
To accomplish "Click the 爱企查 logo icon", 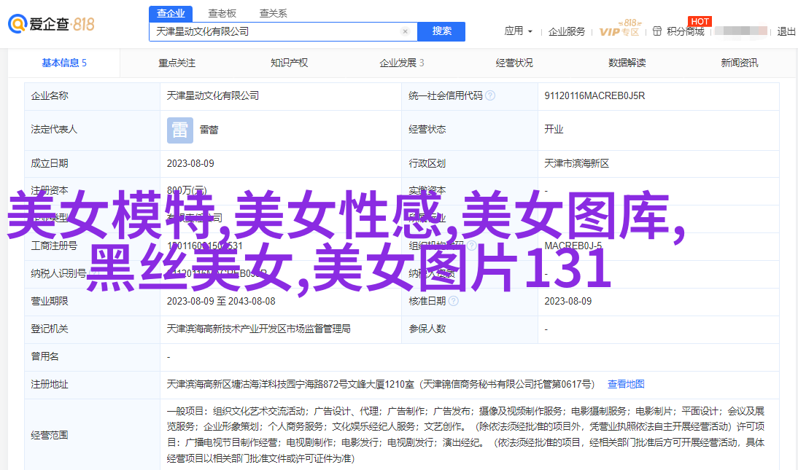I will 18,24.
